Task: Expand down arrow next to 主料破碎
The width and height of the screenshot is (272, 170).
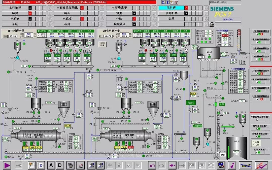Action: 50,8
